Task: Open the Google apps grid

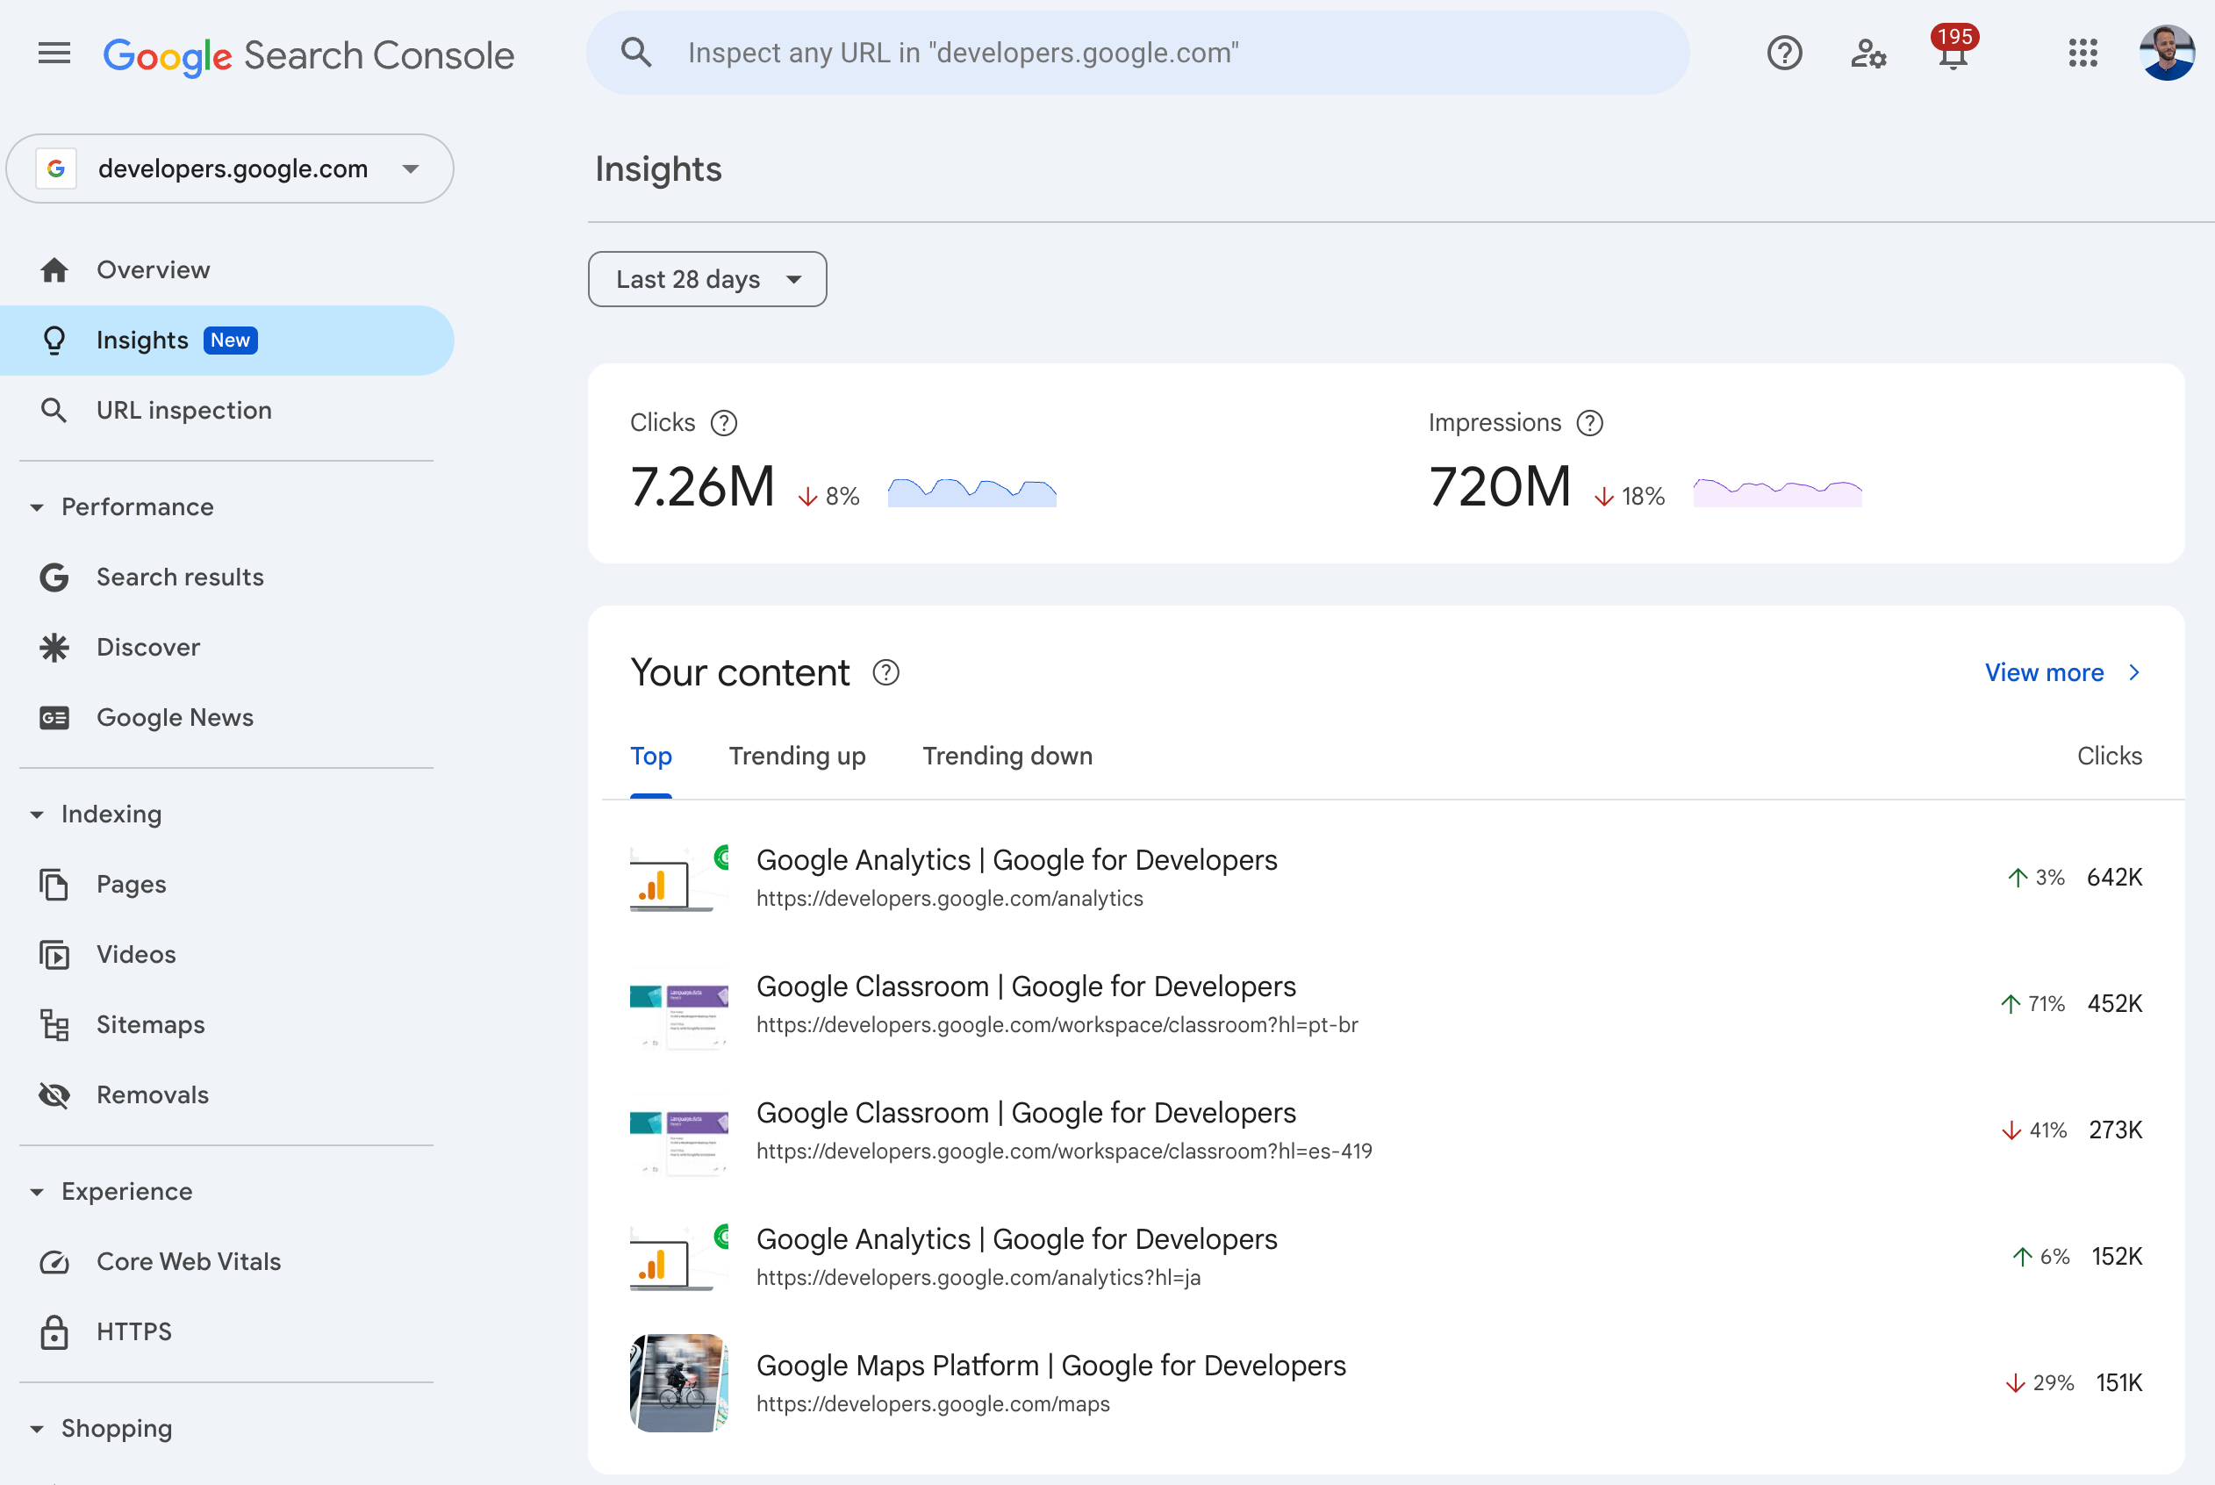Action: pos(2082,53)
